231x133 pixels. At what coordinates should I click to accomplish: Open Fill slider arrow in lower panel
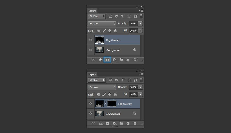coord(140,94)
